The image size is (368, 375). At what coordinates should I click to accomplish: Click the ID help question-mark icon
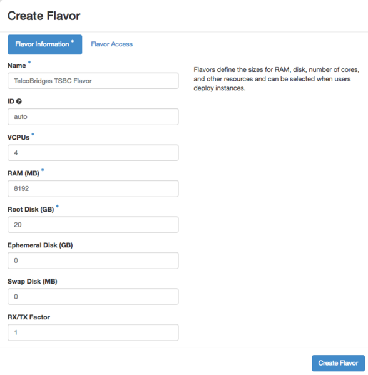click(x=19, y=101)
